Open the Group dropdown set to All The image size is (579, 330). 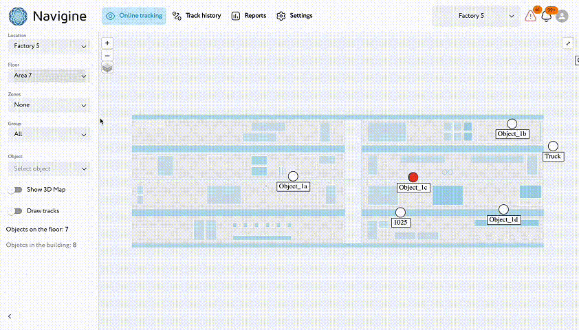point(48,134)
